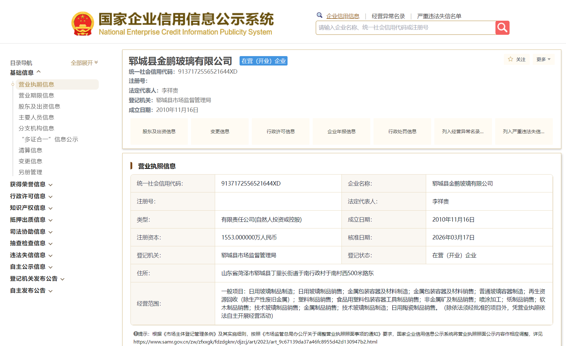Screen dimensions: 566x346
Task: Select the 企业信用信息 search tab
Action: [343, 16]
